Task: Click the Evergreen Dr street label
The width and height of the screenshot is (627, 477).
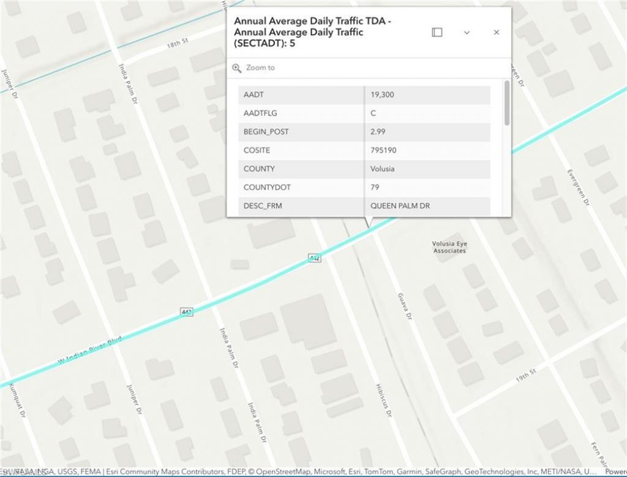Action: [577, 187]
